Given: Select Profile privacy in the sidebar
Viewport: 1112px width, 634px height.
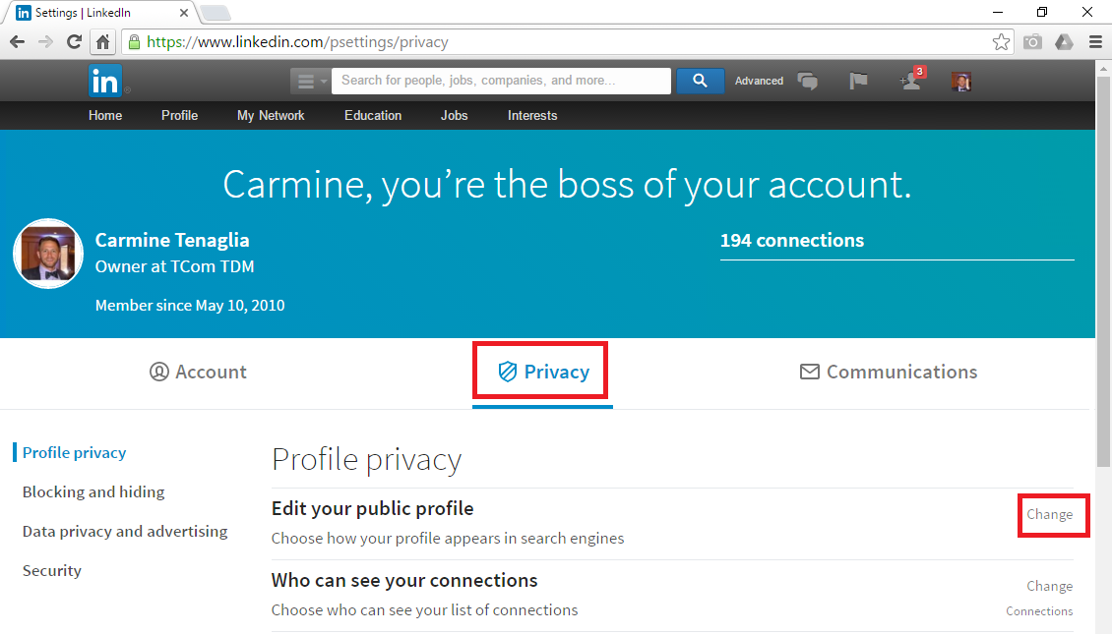Looking at the screenshot, I should coord(75,453).
